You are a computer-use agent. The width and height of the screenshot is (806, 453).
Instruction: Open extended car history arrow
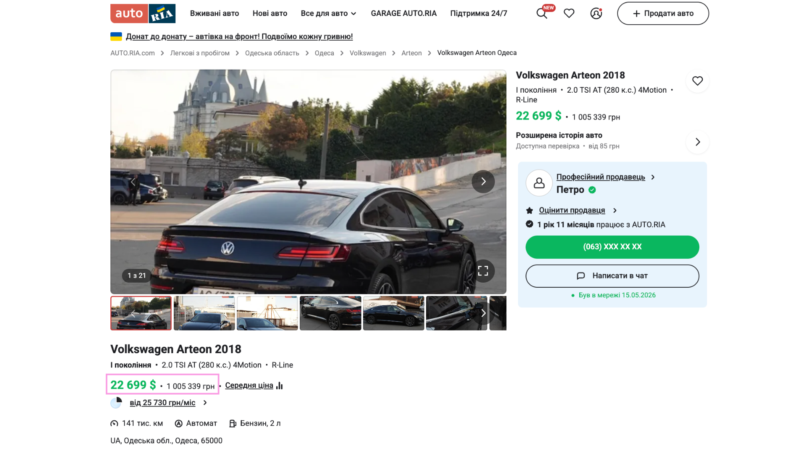(697, 142)
